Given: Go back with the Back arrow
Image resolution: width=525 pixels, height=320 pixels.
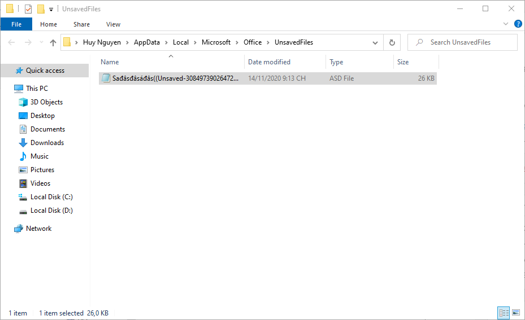Looking at the screenshot, I should (11, 42).
